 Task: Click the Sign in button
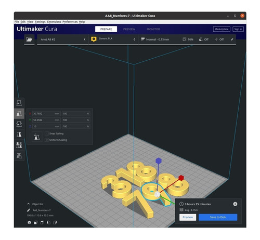pos(238,29)
